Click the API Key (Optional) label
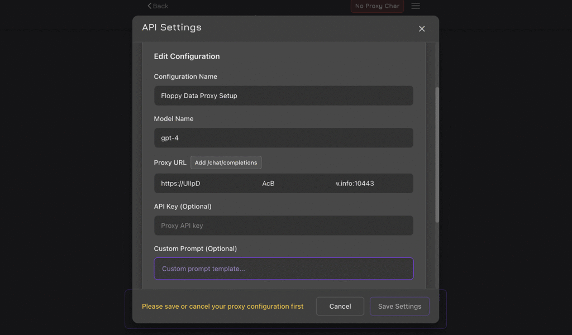The width and height of the screenshot is (572, 335). [x=183, y=207]
